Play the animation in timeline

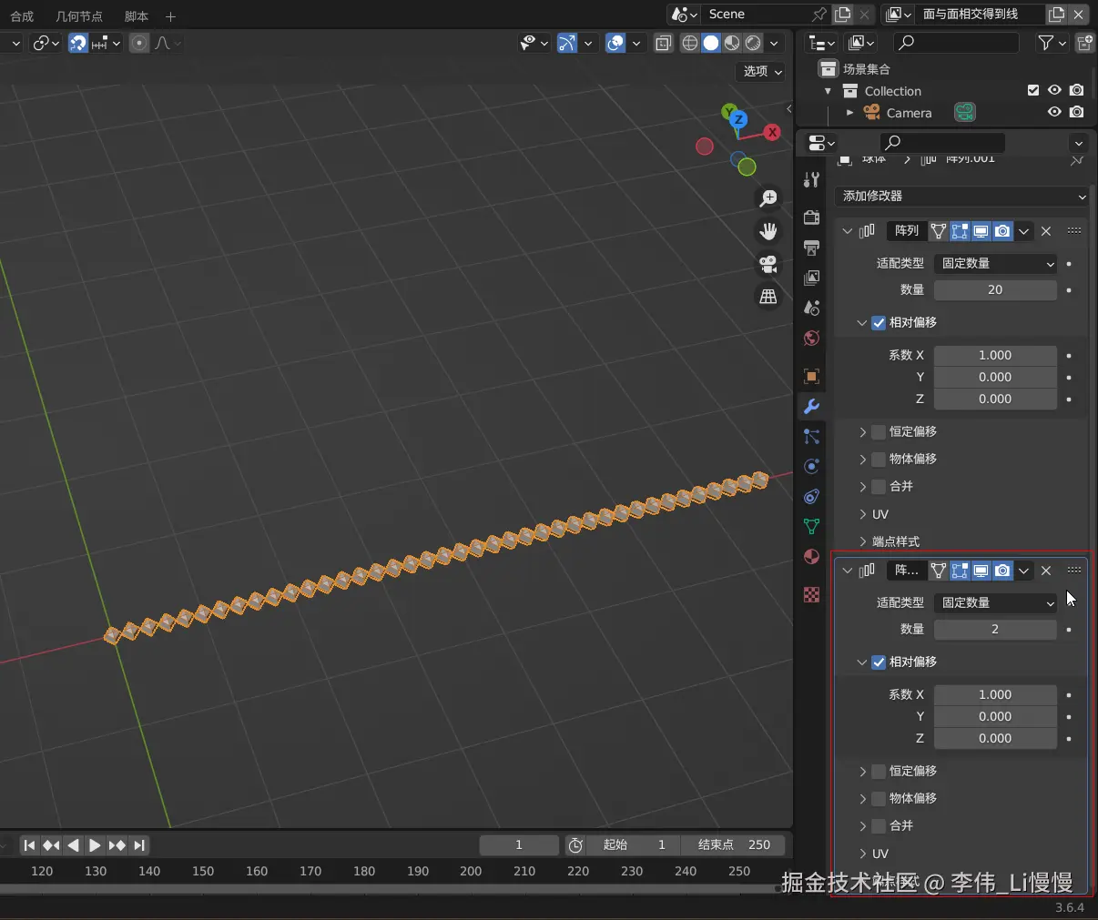95,845
